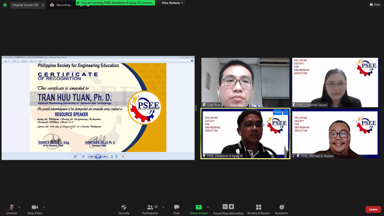Toggle Original Sound setting
The width and height of the screenshot is (384, 216).
25,5
